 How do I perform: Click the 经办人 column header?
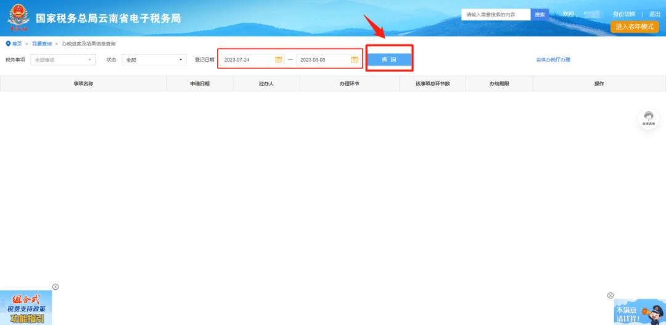266,84
